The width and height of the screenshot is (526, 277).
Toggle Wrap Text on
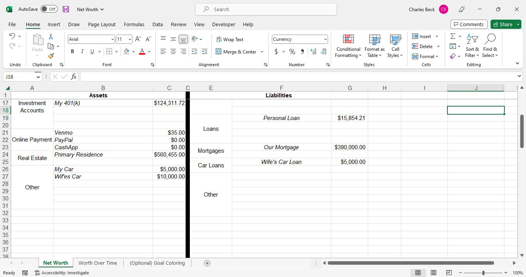[x=230, y=39]
